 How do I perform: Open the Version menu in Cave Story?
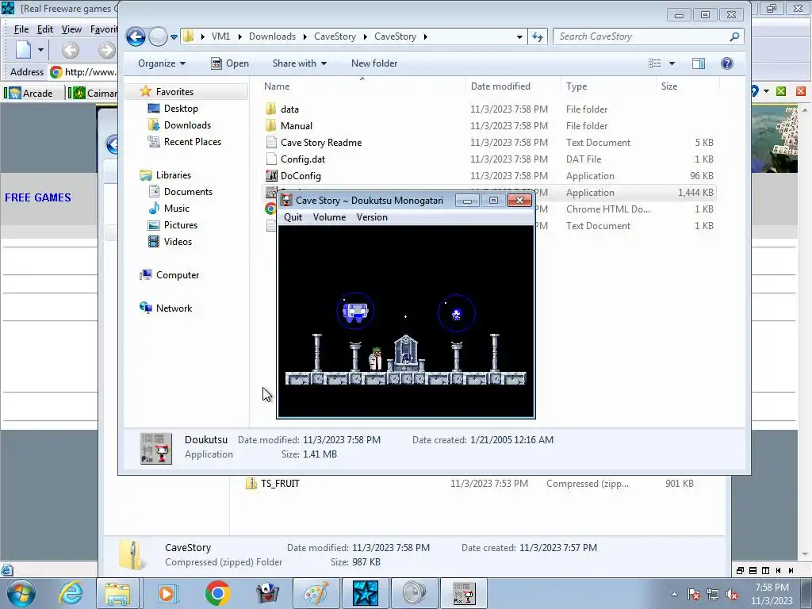point(372,217)
